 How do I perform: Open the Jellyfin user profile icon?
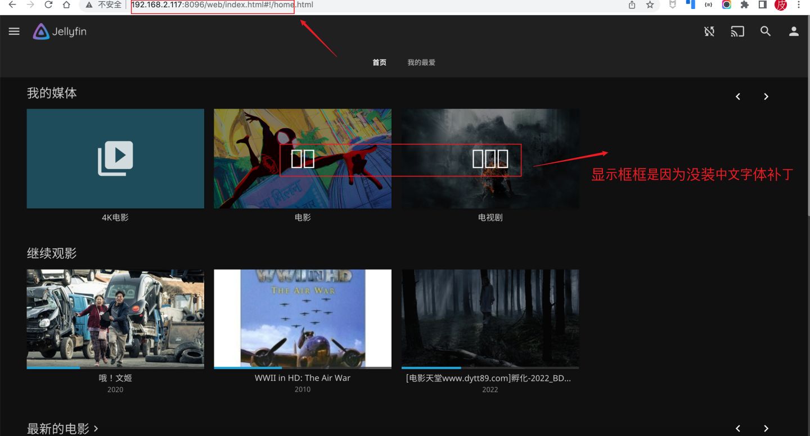[794, 31]
